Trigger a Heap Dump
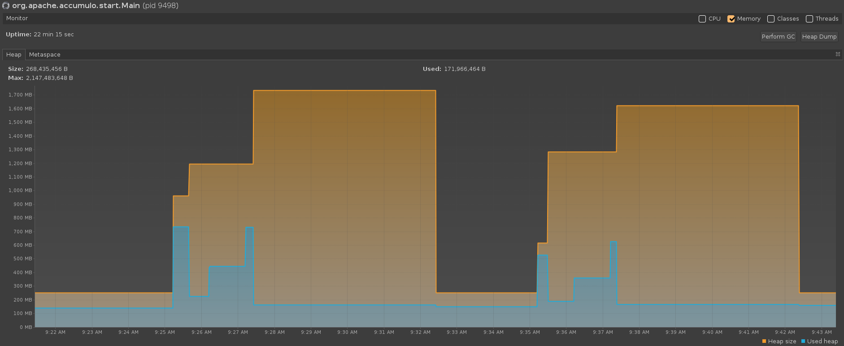The width and height of the screenshot is (844, 346). [819, 37]
